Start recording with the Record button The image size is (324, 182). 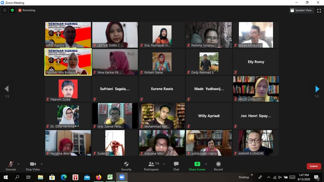pos(218,166)
